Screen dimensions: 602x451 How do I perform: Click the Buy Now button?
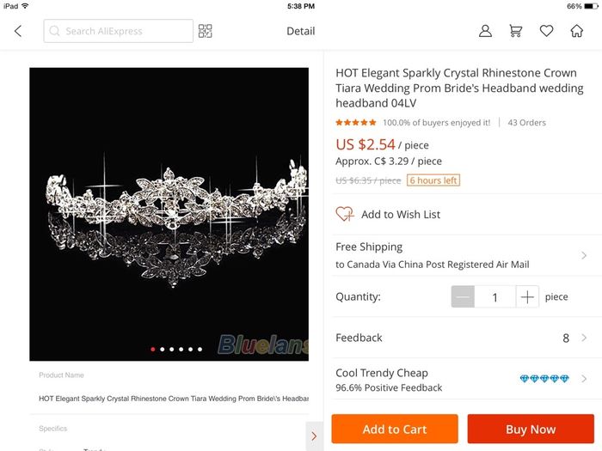point(531,429)
